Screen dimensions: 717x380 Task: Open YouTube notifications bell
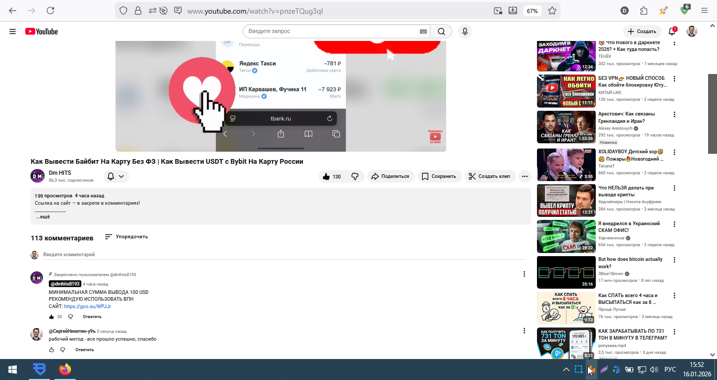[x=672, y=31]
